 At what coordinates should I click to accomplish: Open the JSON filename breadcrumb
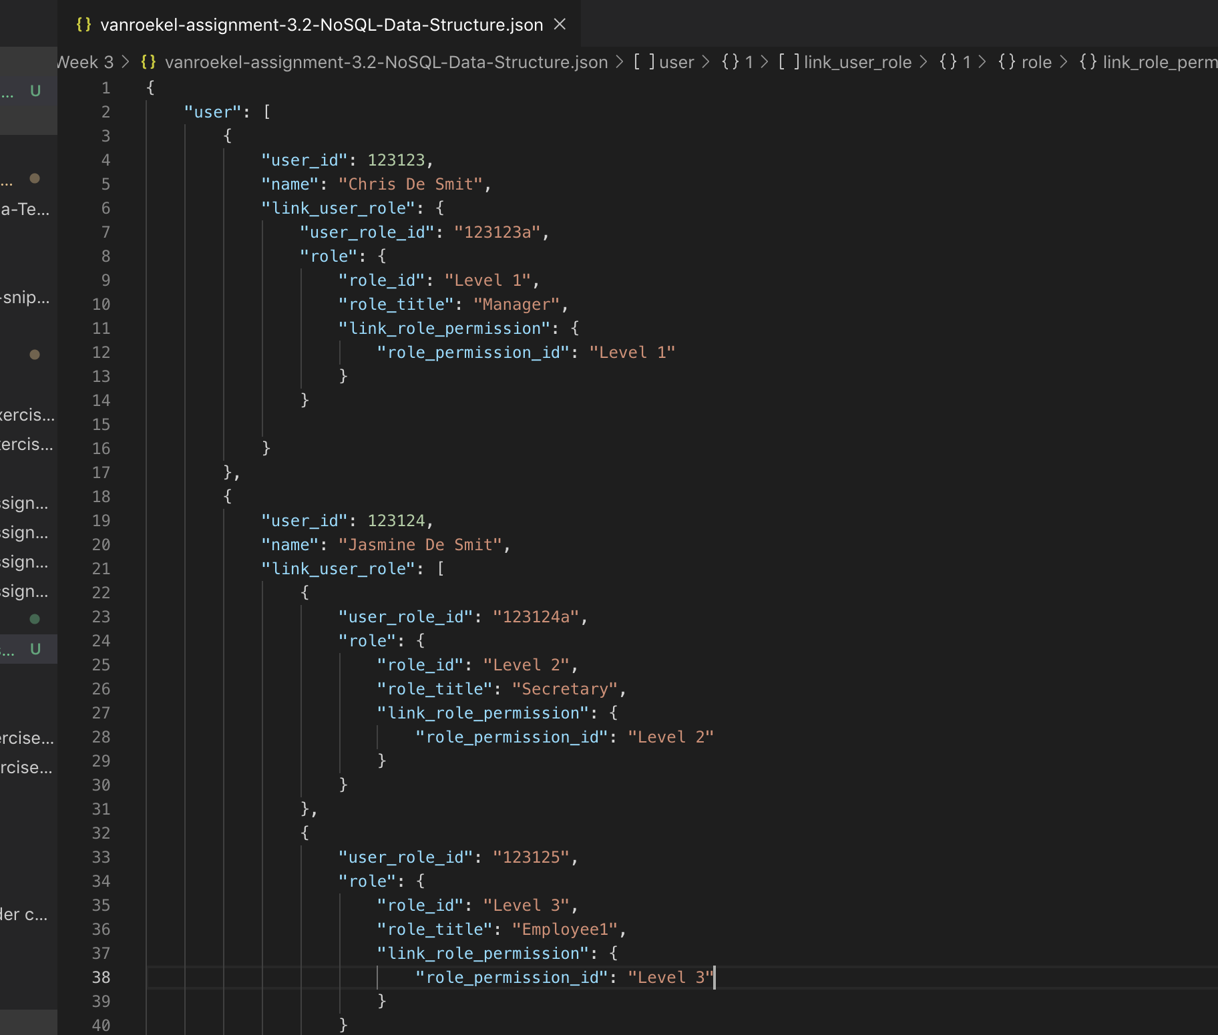(386, 62)
